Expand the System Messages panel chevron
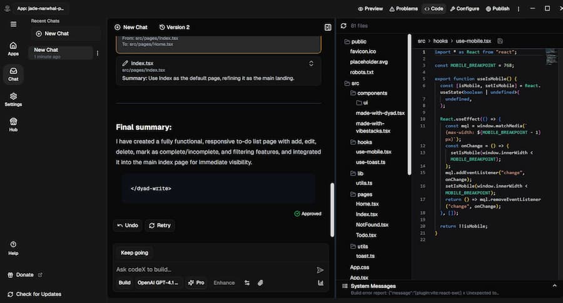The image size is (563, 303). 554,286
